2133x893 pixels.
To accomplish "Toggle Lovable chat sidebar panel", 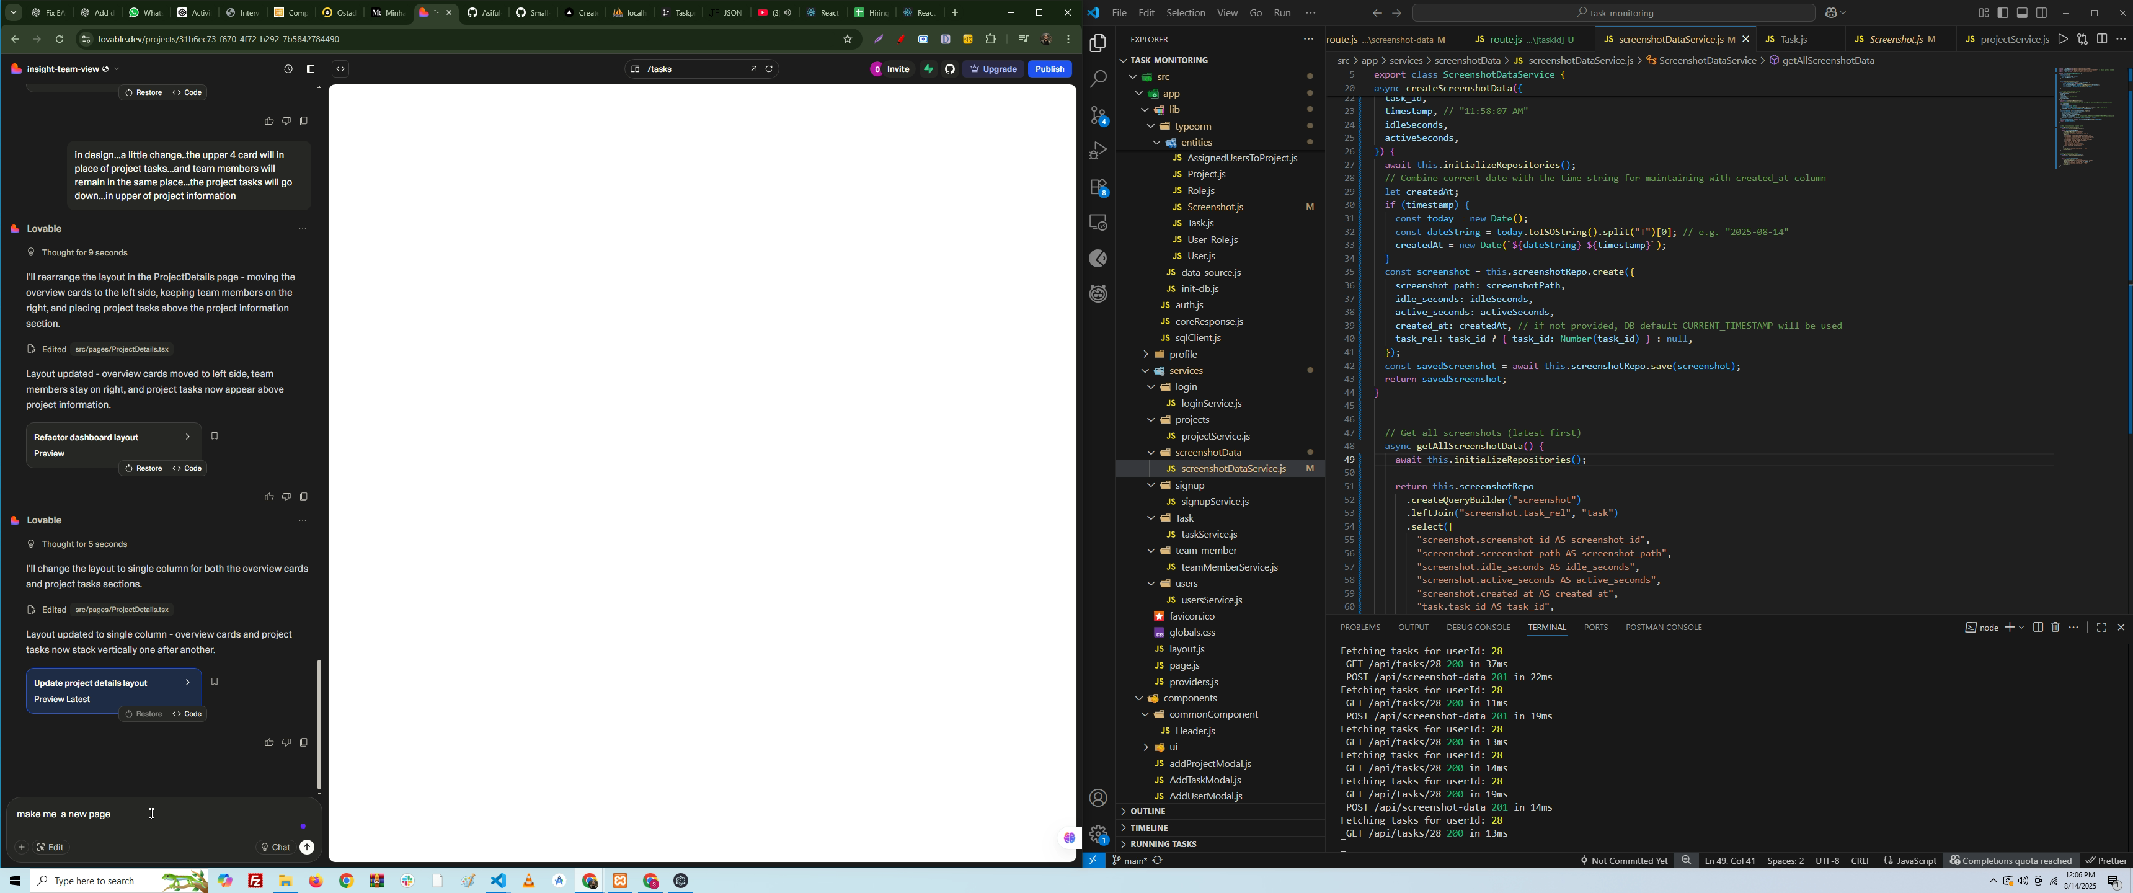I will pyautogui.click(x=311, y=69).
